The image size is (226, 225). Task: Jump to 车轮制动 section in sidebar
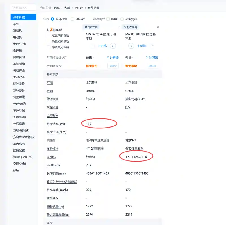(19, 64)
